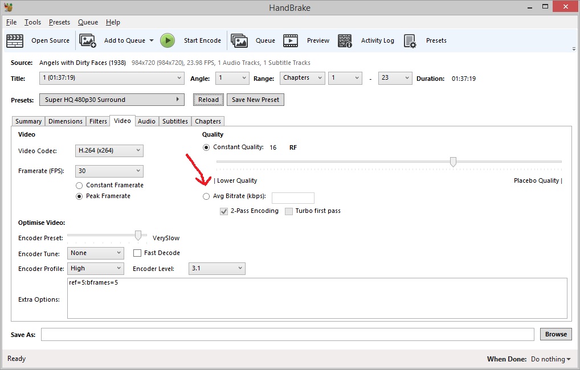Image resolution: width=580 pixels, height=370 pixels.
Task: Switch to the Audio tab
Action: [x=146, y=121]
